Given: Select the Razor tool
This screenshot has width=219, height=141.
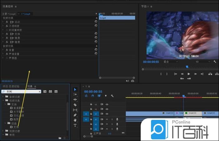Looking at the screenshot, I should point(75,105).
